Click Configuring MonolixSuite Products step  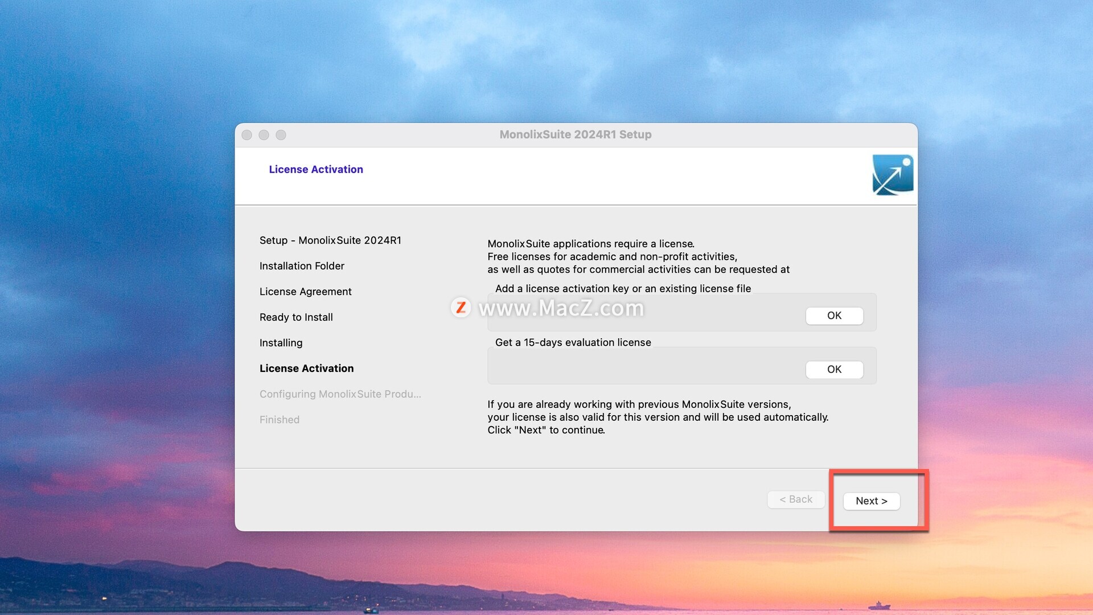340,394
